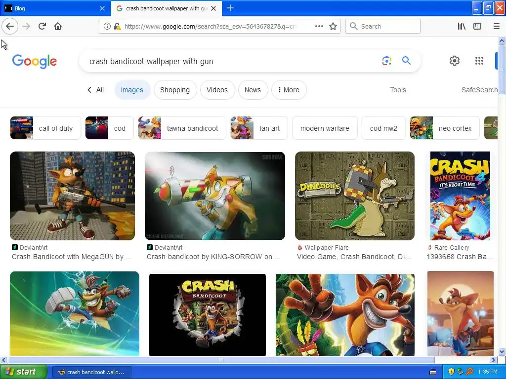Close the crash bandicoot search tab

point(213,8)
